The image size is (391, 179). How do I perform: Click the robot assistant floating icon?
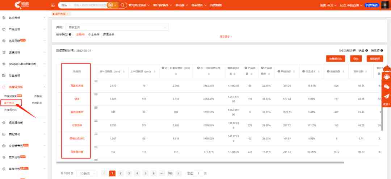tap(387, 68)
